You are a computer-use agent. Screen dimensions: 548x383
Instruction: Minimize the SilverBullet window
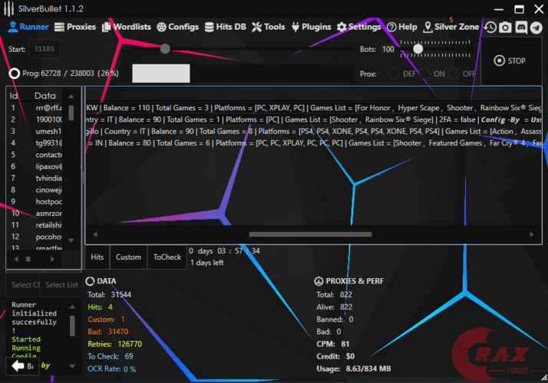pyautogui.click(x=499, y=9)
